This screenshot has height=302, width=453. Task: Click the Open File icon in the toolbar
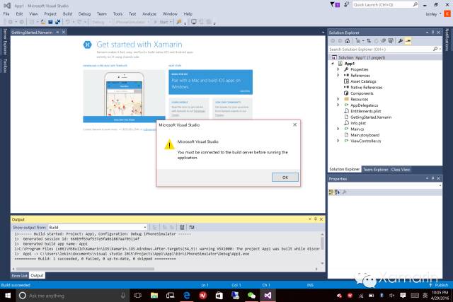[x=43, y=22]
